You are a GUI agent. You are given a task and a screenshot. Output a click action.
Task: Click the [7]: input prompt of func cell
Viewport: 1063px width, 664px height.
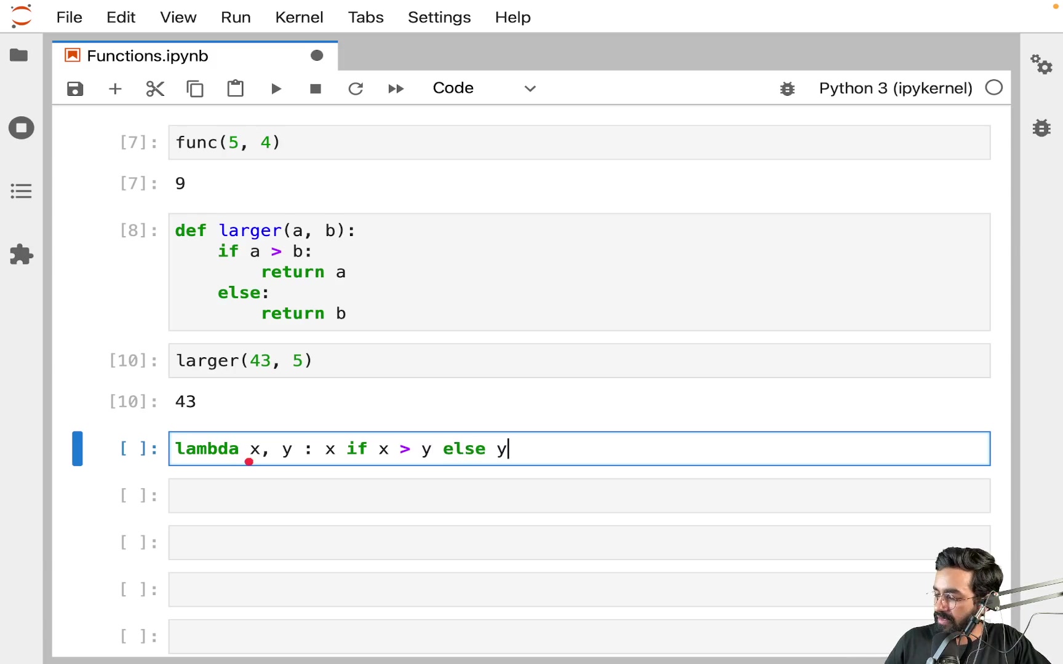tap(138, 143)
